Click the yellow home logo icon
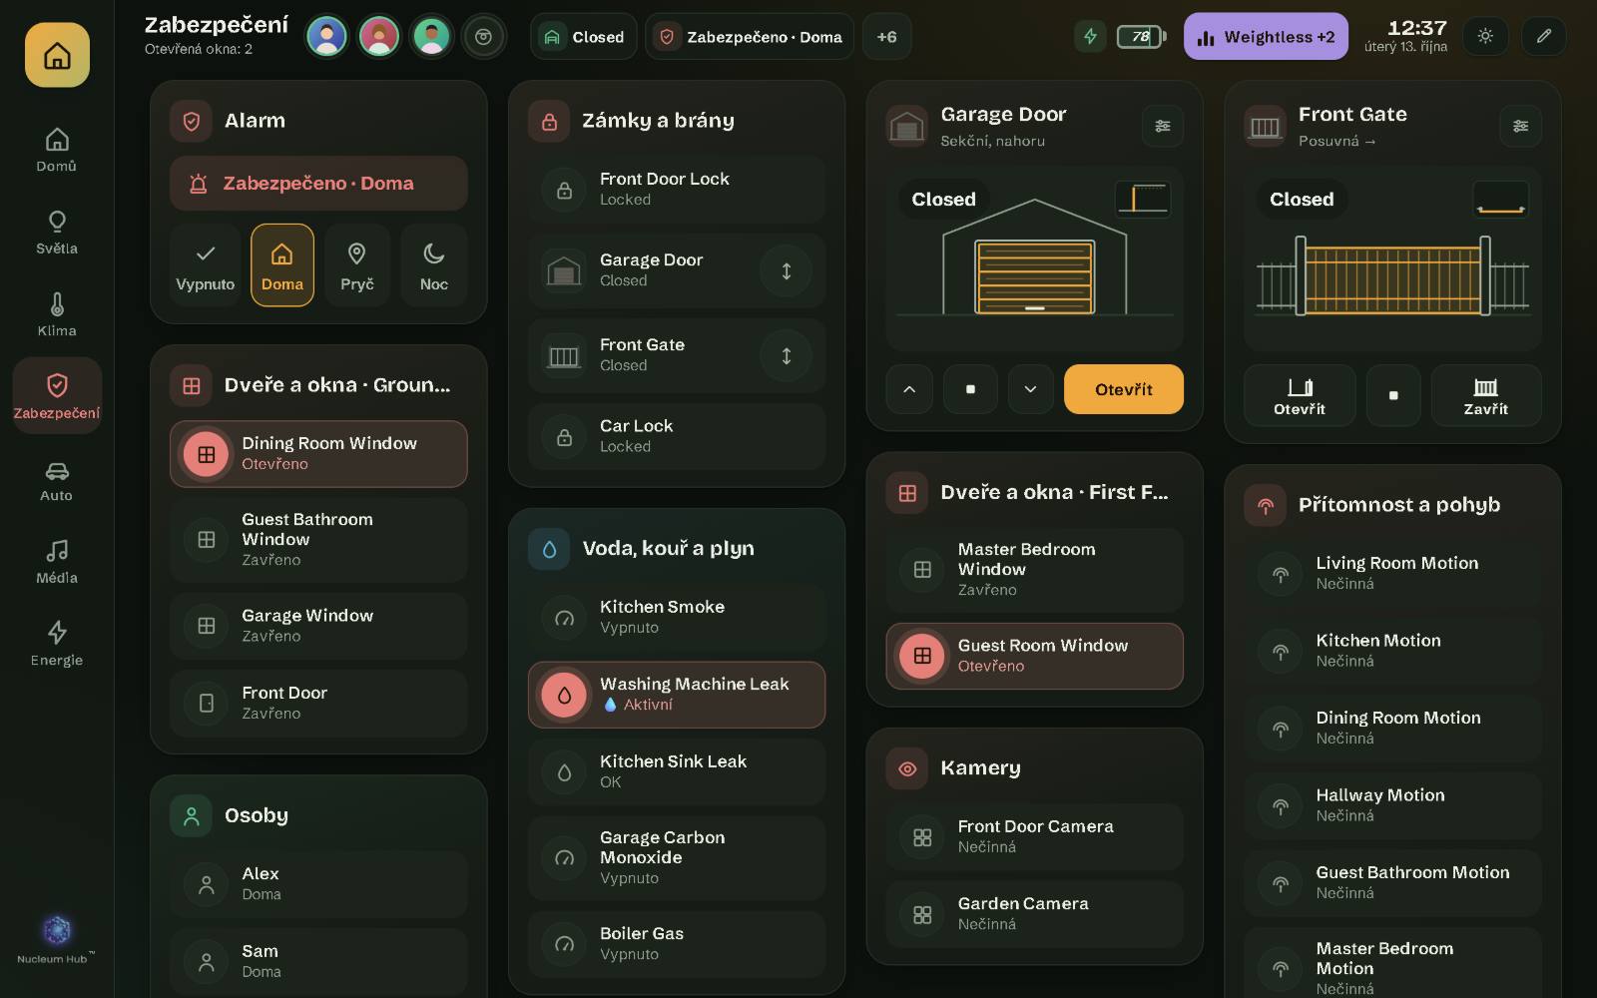The image size is (1597, 998). [x=57, y=55]
